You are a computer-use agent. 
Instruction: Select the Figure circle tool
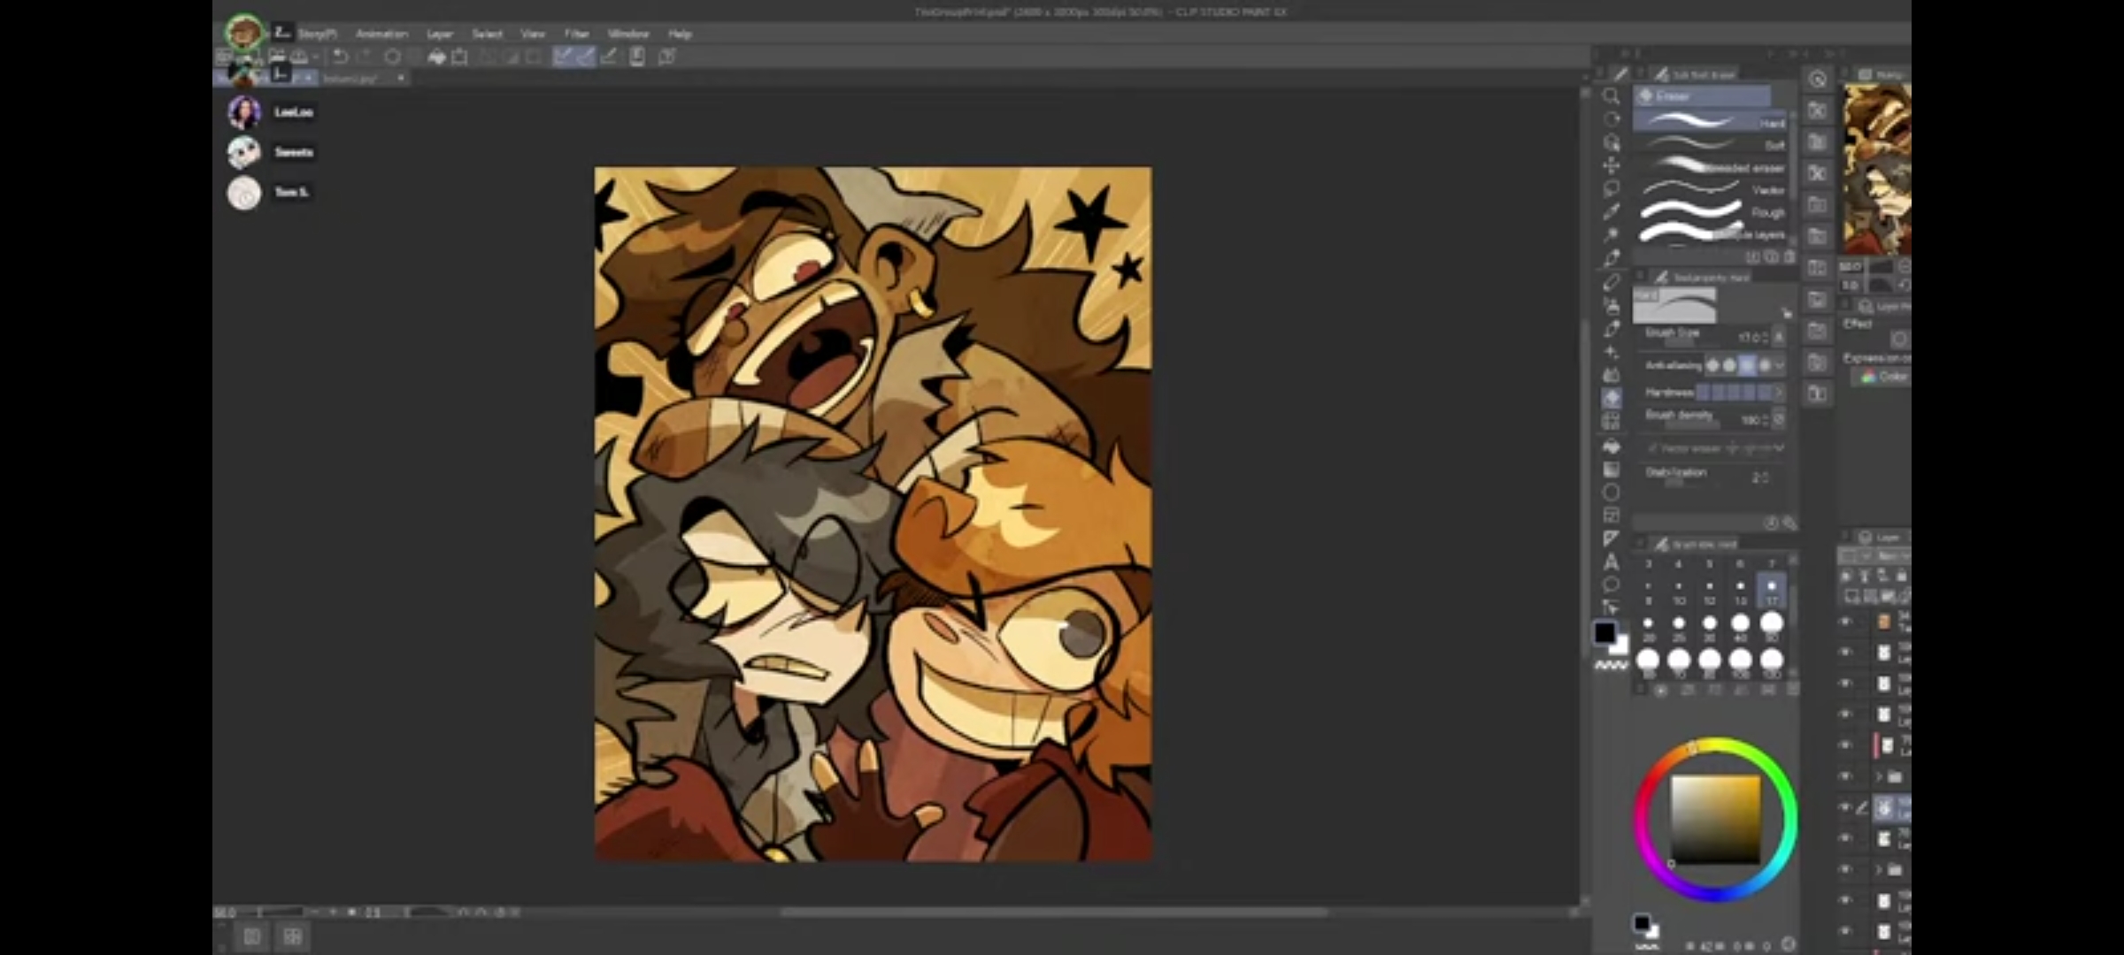point(1611,493)
